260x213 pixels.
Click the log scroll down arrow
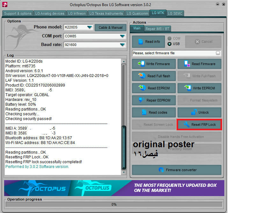pos(124,172)
